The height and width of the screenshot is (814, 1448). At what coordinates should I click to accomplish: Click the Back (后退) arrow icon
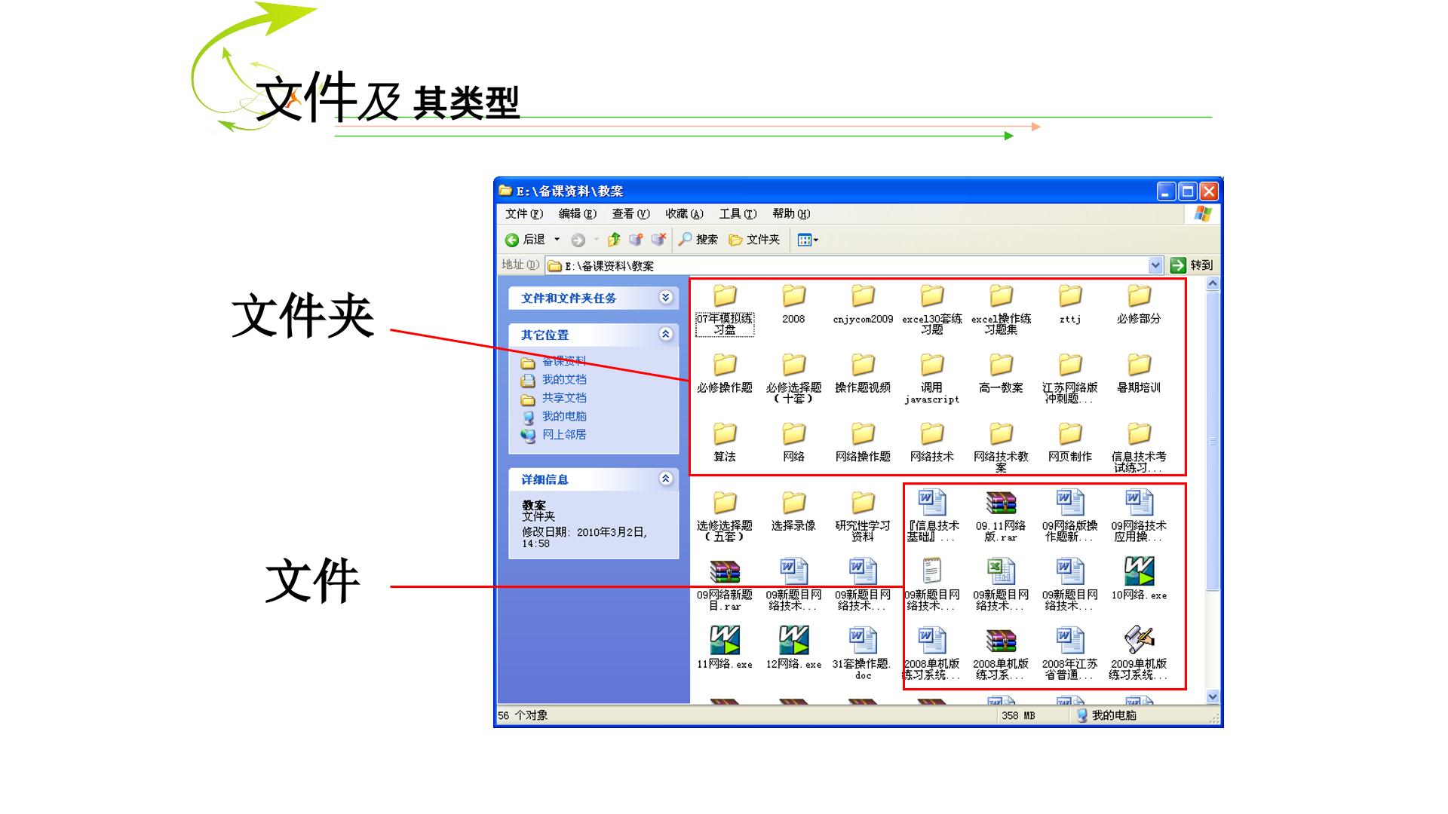512,240
